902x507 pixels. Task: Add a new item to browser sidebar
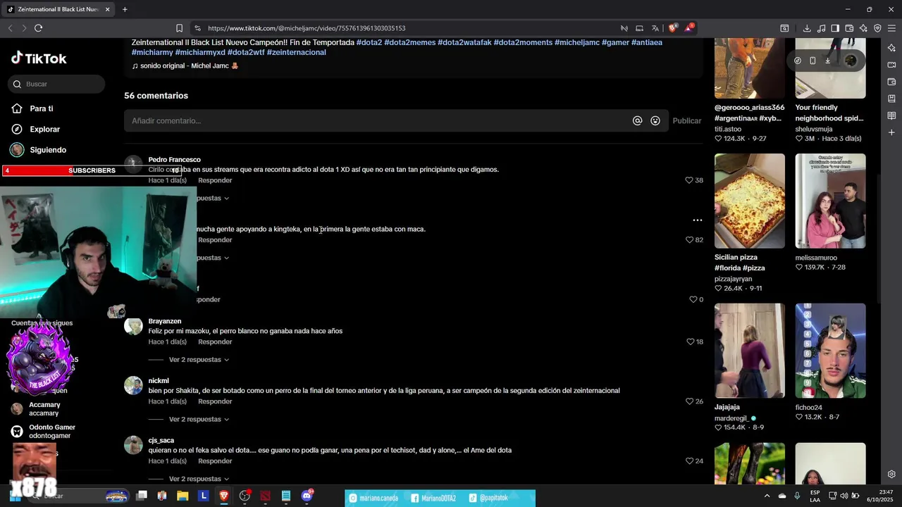pos(891,132)
